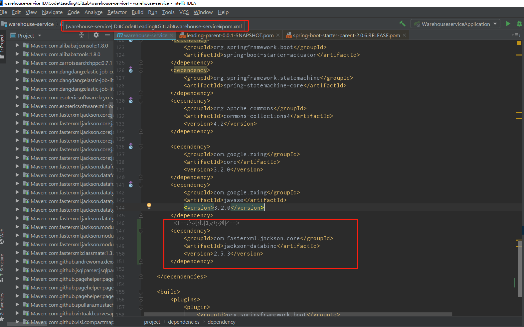Click the editor horizontal scrollbar
Viewport: 524px width, 327px height.
(x=298, y=314)
